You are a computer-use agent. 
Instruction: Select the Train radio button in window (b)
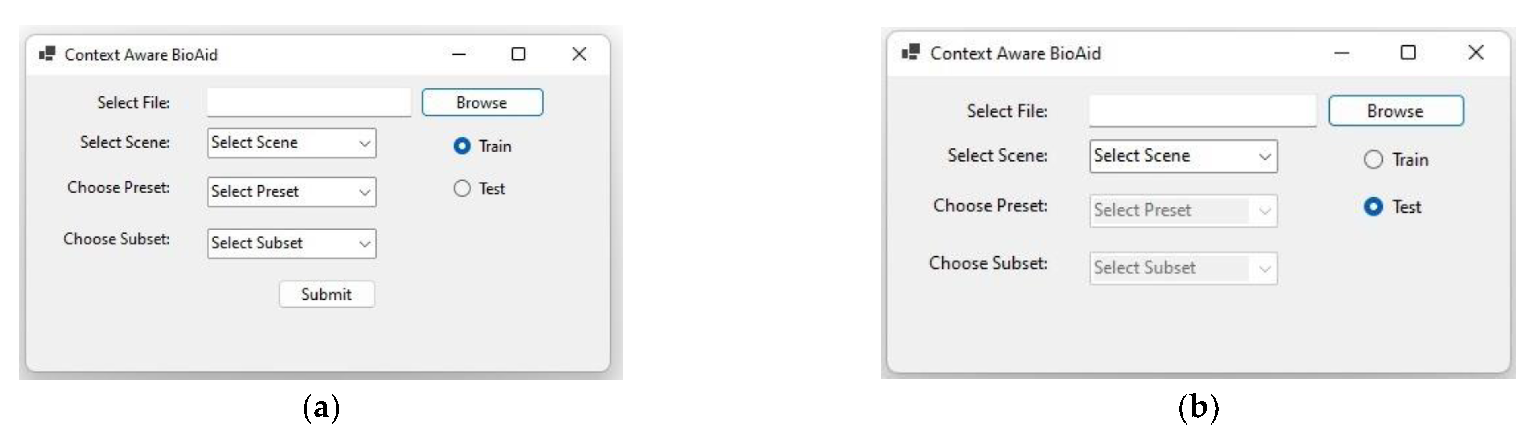[1373, 160]
